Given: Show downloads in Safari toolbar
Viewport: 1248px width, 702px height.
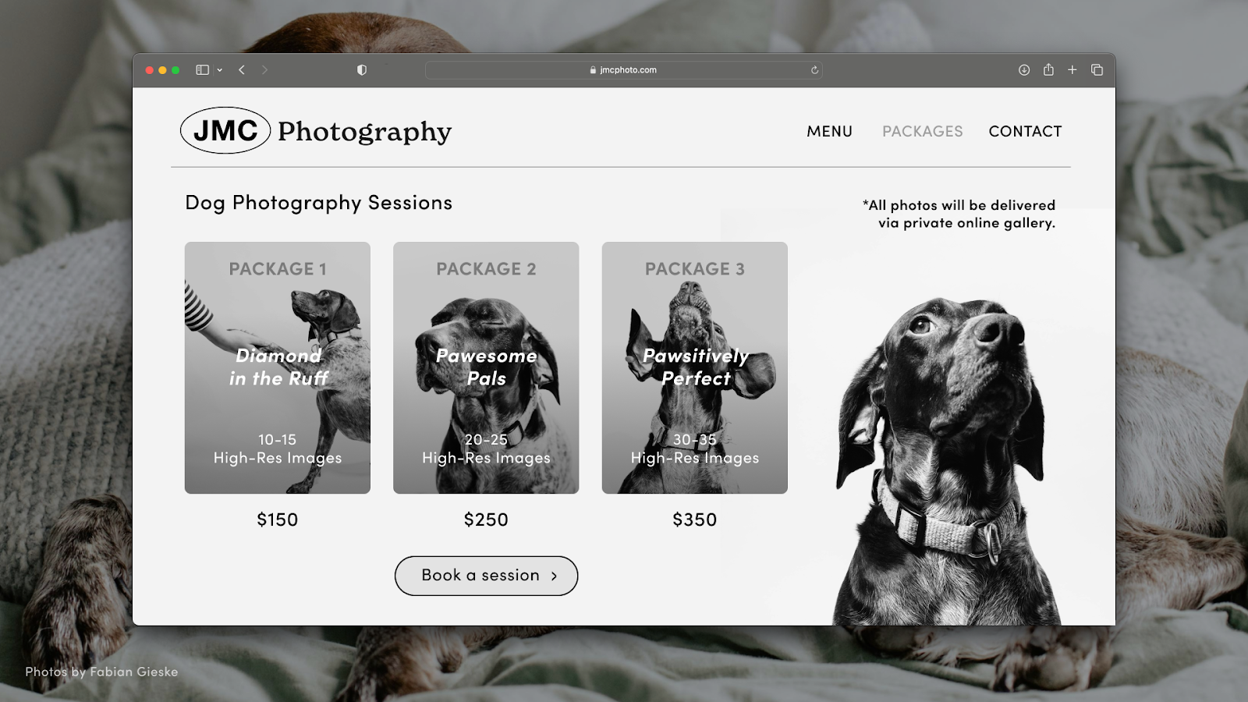Looking at the screenshot, I should 1024,70.
